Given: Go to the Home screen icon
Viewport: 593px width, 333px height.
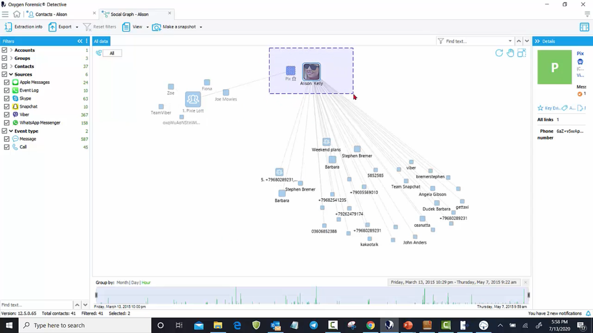Looking at the screenshot, I should [x=17, y=14].
